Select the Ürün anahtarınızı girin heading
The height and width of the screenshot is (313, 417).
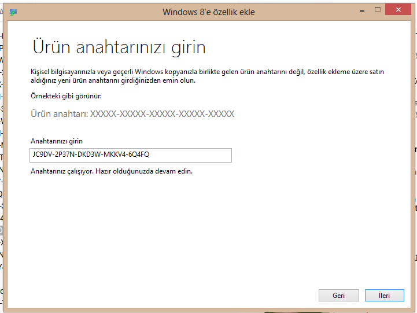coord(119,47)
